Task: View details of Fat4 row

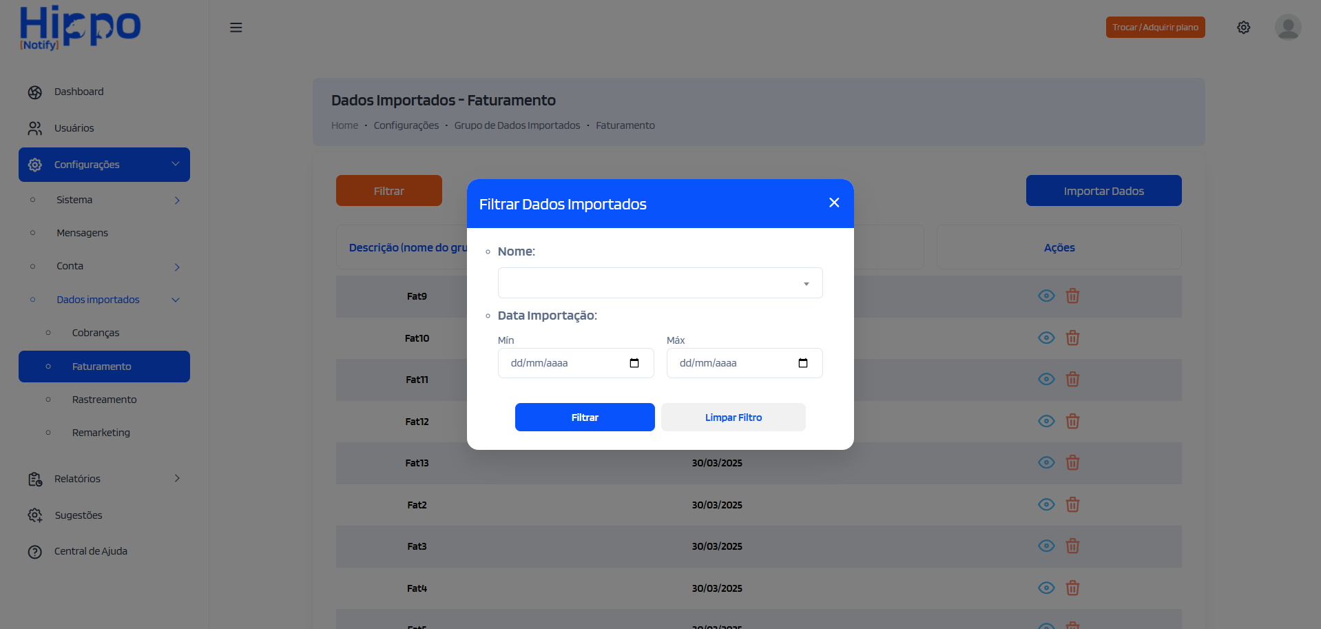Action: [1046, 588]
